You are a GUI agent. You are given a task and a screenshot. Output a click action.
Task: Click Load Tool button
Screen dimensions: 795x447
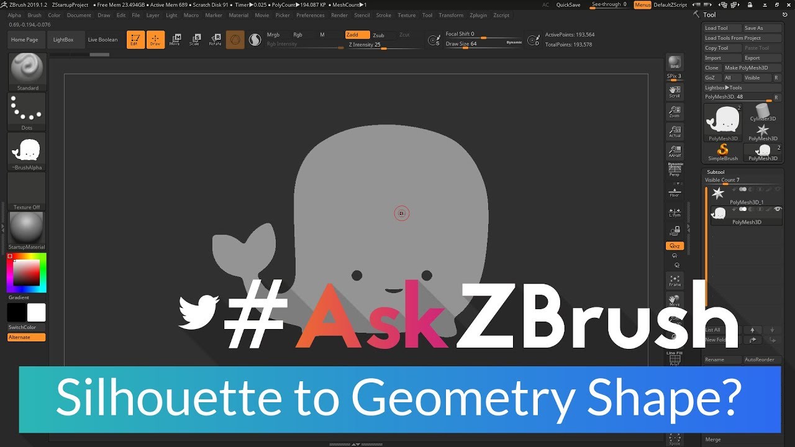pos(722,28)
